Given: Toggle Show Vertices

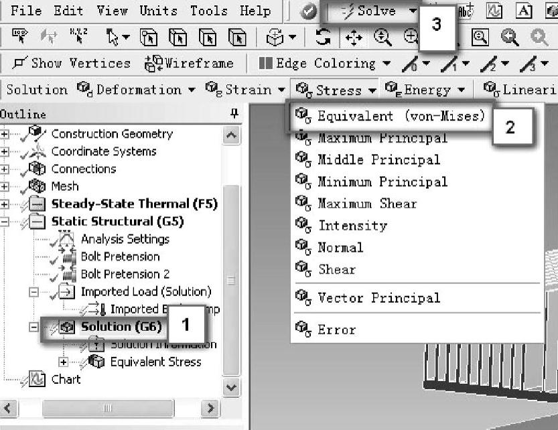Looking at the screenshot, I should [x=71, y=64].
